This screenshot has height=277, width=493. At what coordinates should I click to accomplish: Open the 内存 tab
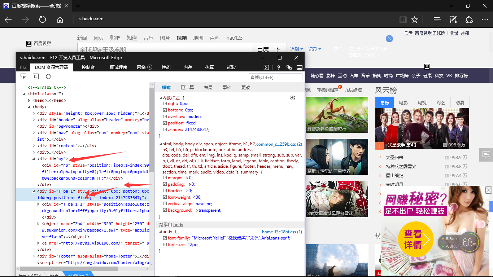[x=188, y=67]
